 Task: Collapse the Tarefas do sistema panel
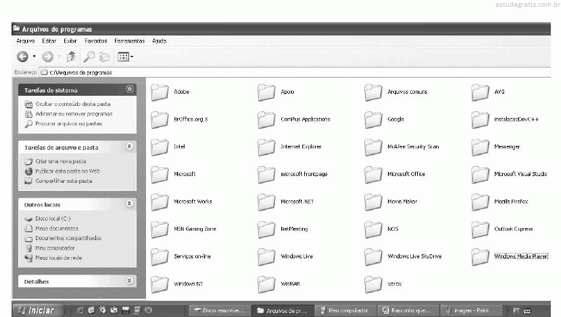coord(130,89)
